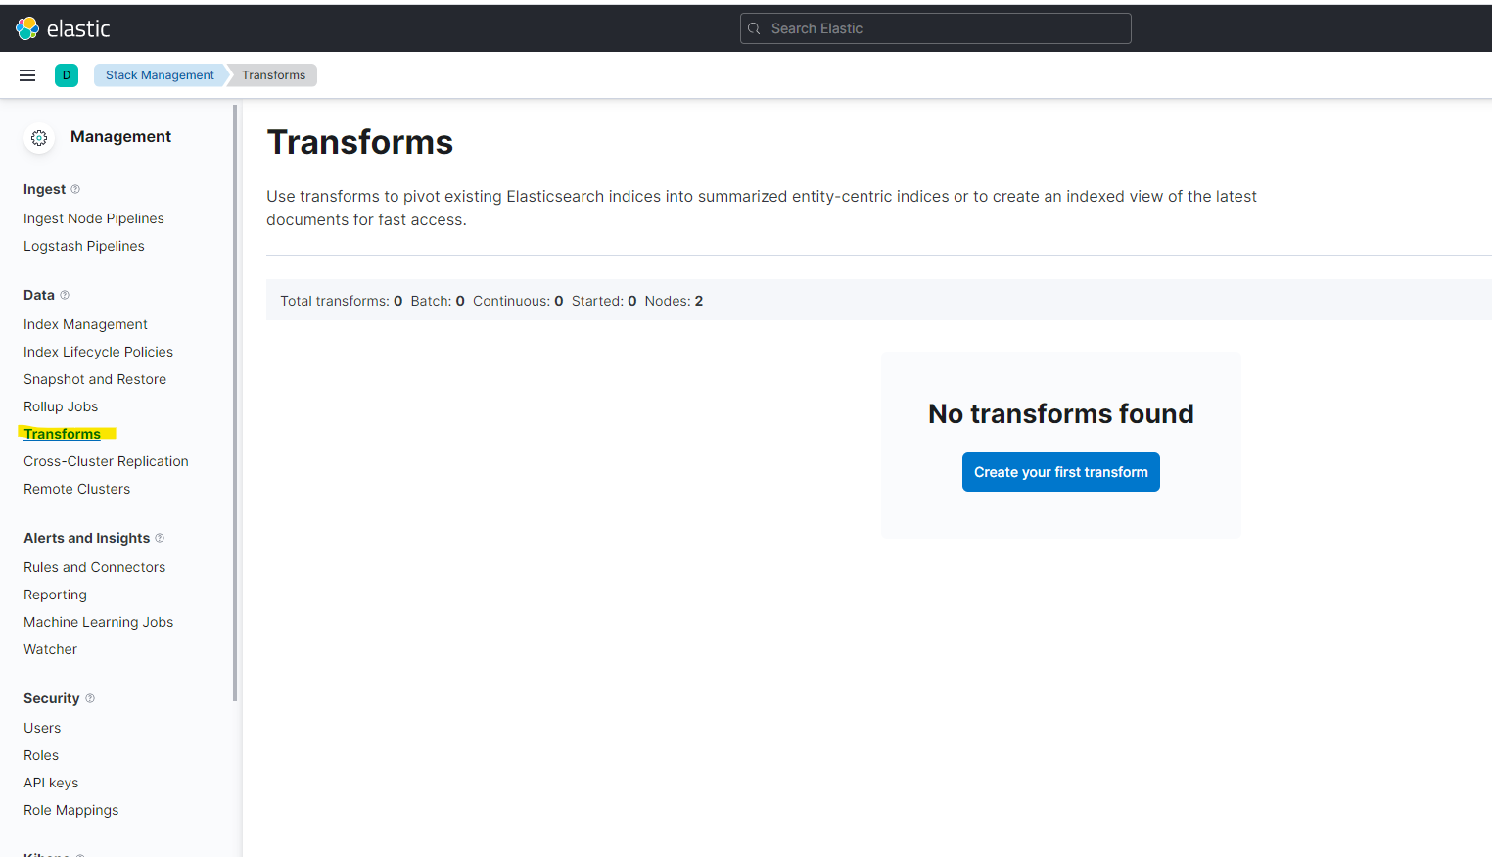Open Rollup Jobs
This screenshot has height=857, width=1492.
pos(61,406)
